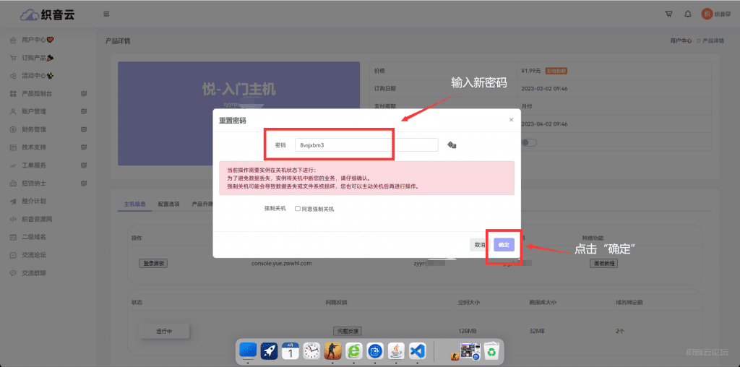
Task: Click the 密码 password input field
Action: pyautogui.click(x=365, y=145)
